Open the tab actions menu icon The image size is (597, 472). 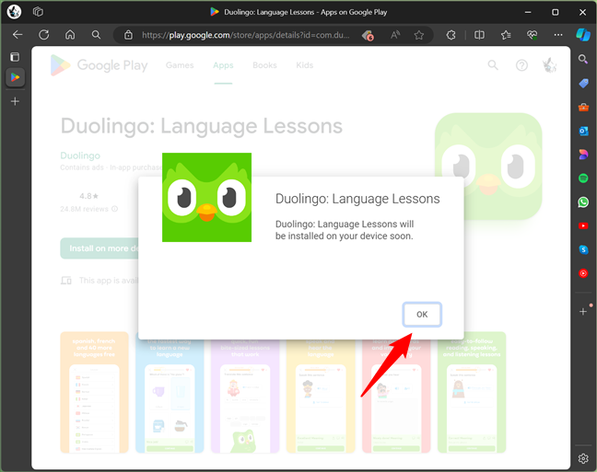[x=15, y=57]
